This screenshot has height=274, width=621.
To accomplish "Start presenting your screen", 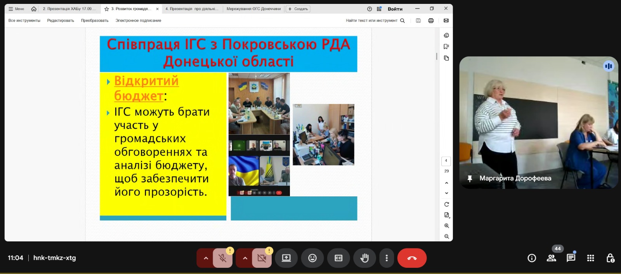I will click(286, 258).
